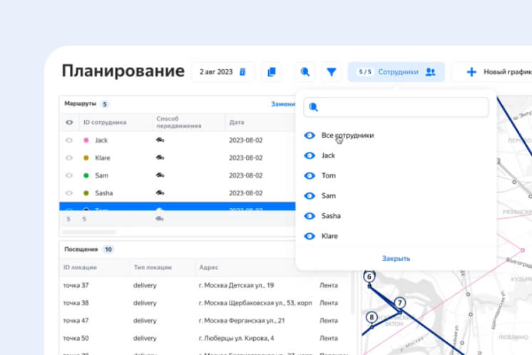Screen dimensions: 532x355
Task: Open the search magnifier in the toolbar
Action: pos(305,72)
